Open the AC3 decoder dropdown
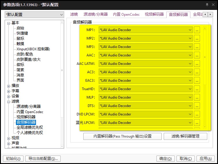Screen dimensions: 218x164 click(x=145, y=72)
